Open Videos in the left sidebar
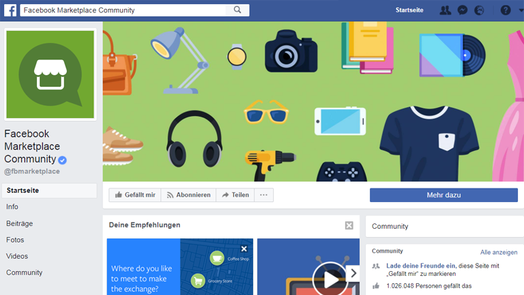The image size is (524, 295). pos(16,256)
